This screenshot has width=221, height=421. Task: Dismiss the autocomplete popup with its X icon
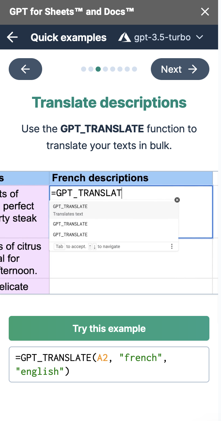click(x=177, y=200)
